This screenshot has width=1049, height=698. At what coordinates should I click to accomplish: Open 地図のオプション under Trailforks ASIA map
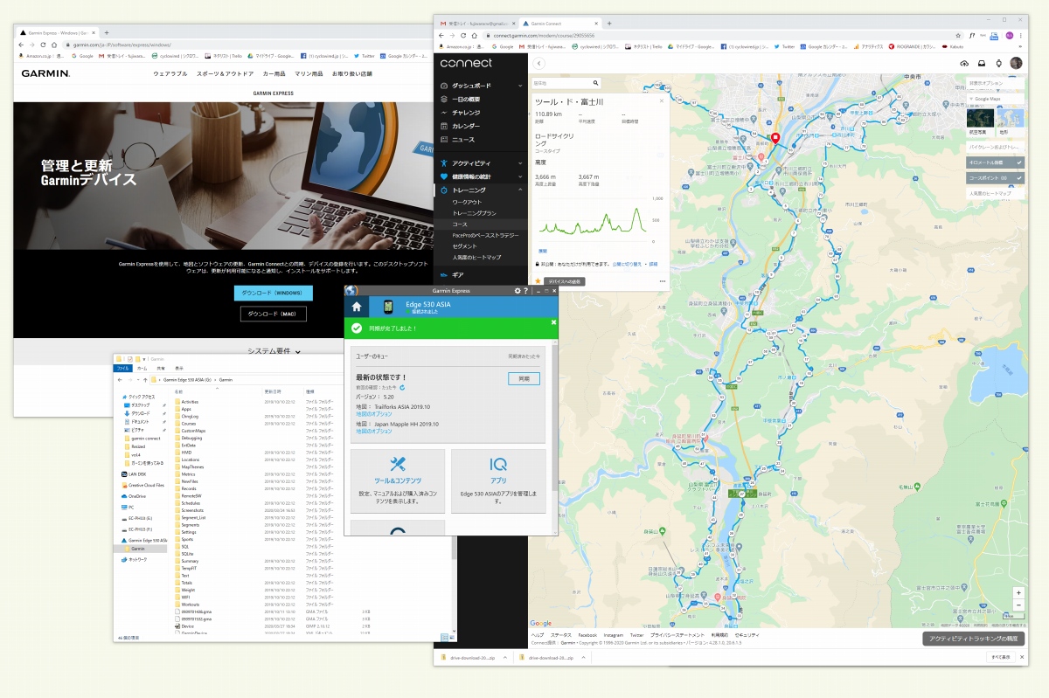tap(374, 414)
